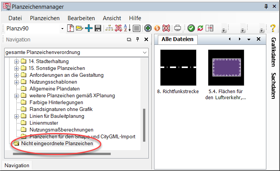This screenshot has width=280, height=171.
Task: Save using the floppy disk icon
Action: point(98,28)
